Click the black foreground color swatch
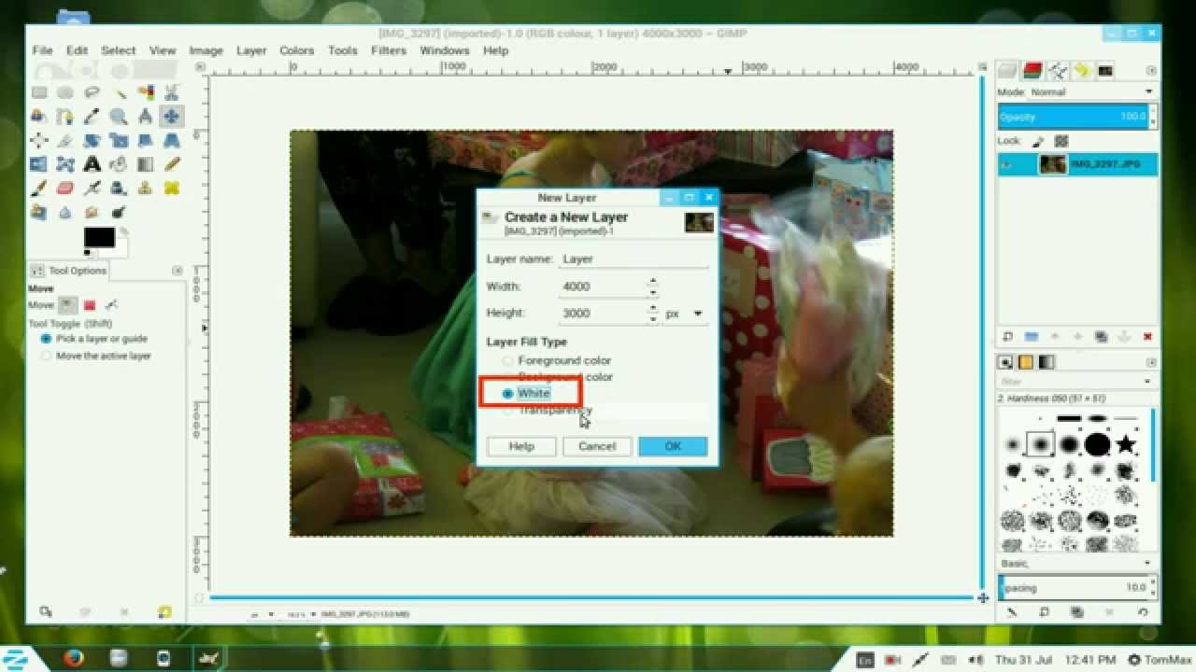The image size is (1196, 672). 99,237
